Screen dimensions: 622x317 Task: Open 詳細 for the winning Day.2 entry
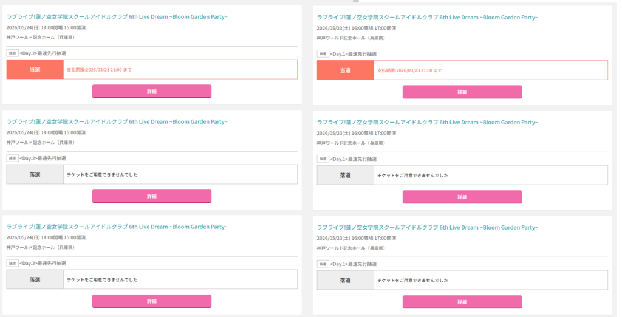[x=151, y=91]
